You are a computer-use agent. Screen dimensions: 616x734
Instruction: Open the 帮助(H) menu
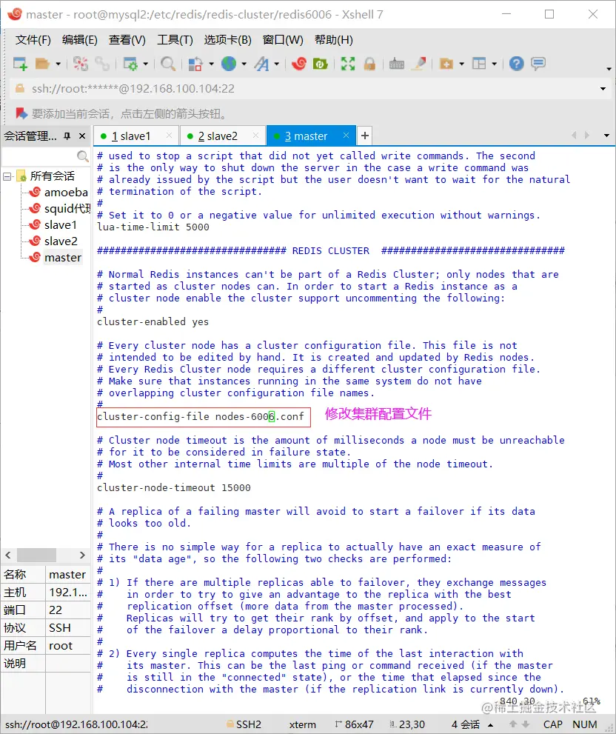click(x=334, y=40)
